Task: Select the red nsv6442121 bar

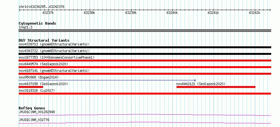Action: (216, 87)
